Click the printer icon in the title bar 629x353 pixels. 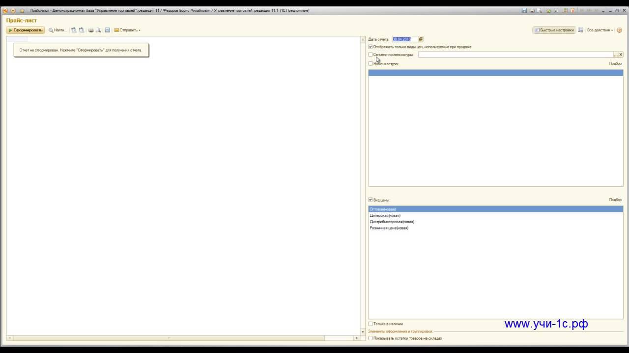pyautogui.click(x=532, y=10)
